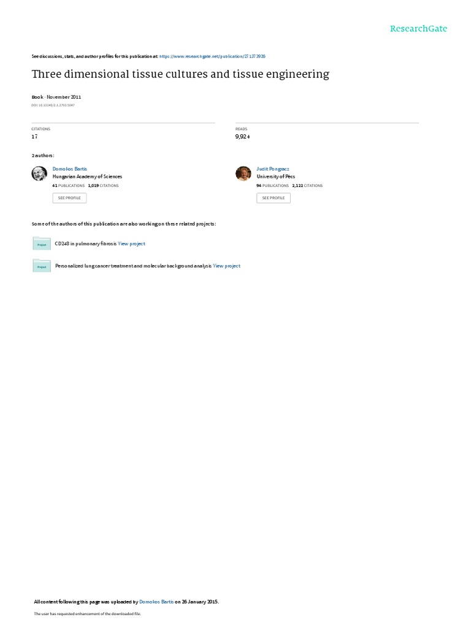The height and width of the screenshot is (628, 471).
Task: Open the researchgate.net publication URL
Action: [x=212, y=56]
